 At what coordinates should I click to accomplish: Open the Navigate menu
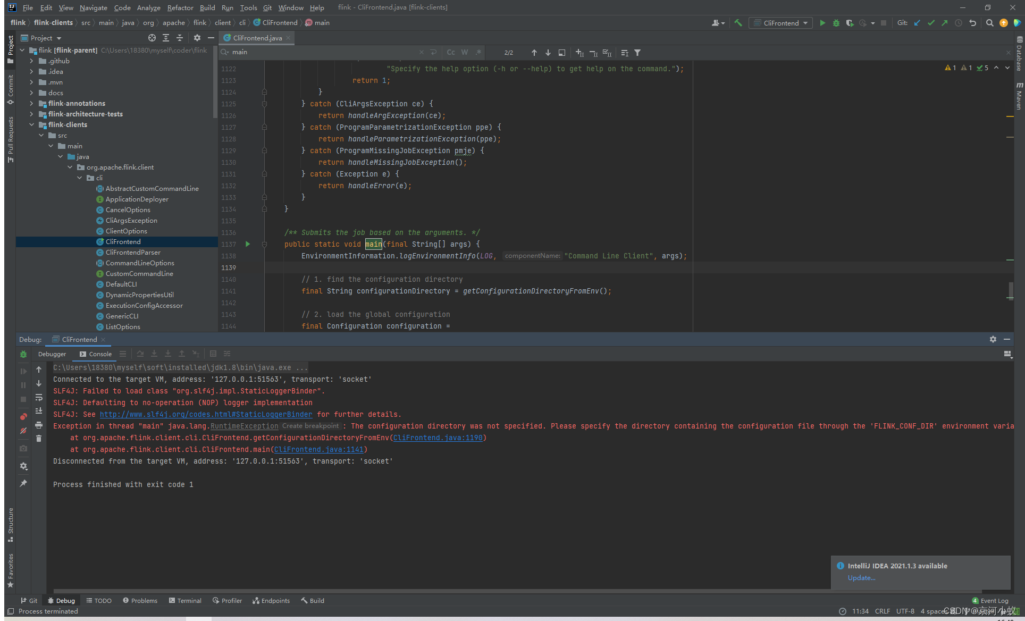coord(93,7)
